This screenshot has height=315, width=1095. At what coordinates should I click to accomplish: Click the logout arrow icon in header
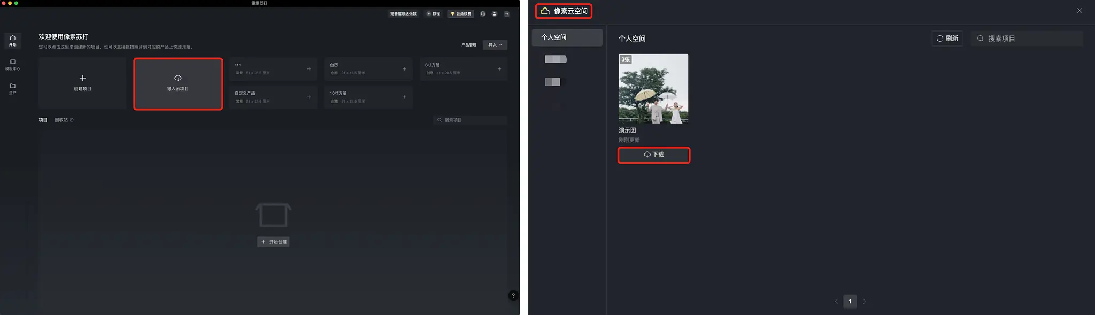point(506,14)
